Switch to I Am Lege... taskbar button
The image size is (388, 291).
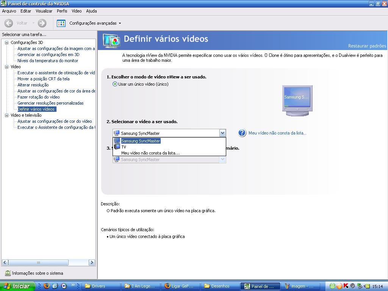tap(141, 286)
